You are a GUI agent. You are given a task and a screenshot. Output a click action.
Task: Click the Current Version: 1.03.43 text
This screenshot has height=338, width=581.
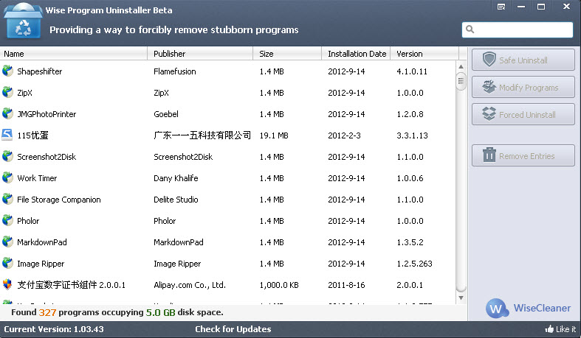coord(54,329)
